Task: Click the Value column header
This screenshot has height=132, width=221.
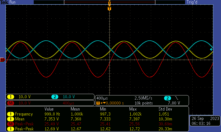Action: [x=49, y=109]
